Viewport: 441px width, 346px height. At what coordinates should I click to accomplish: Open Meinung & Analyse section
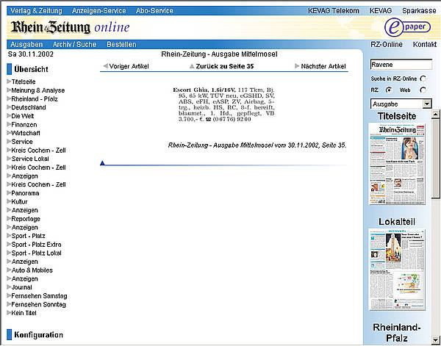pyautogui.click(x=38, y=90)
